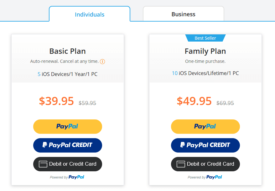Click Powered by PayPal logo under Family Plan
This screenshot has width=275, height=191.
pyautogui.click(x=214, y=177)
